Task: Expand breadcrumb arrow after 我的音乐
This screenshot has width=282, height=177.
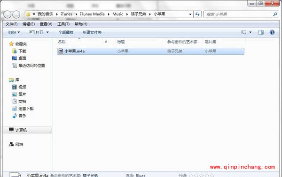Action: 57,14
